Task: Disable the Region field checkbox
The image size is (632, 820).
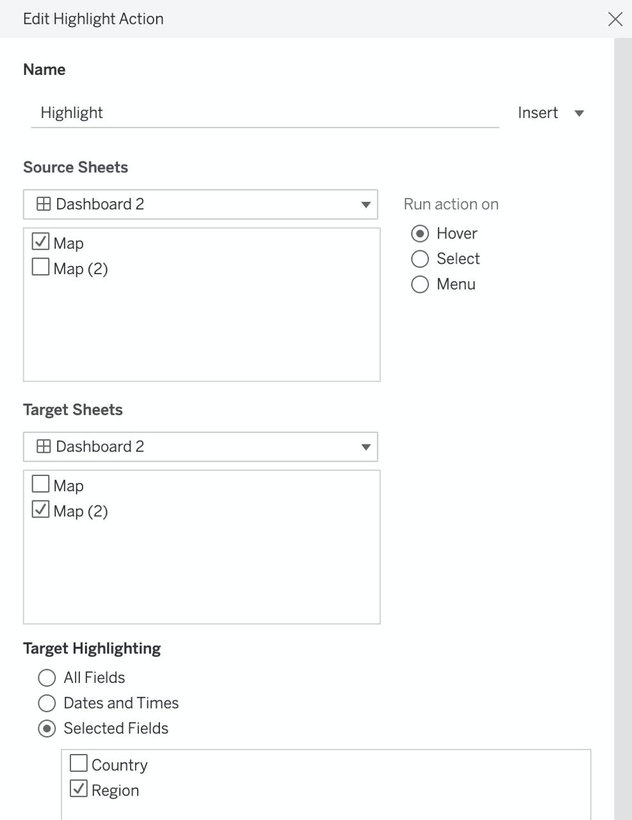Action: click(78, 789)
